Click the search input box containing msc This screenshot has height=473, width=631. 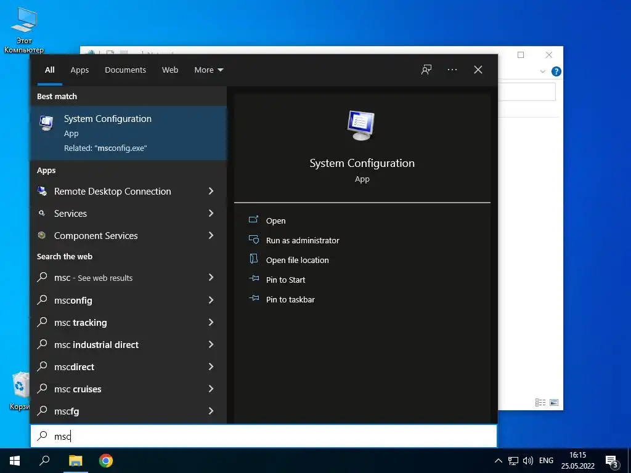[264, 436]
